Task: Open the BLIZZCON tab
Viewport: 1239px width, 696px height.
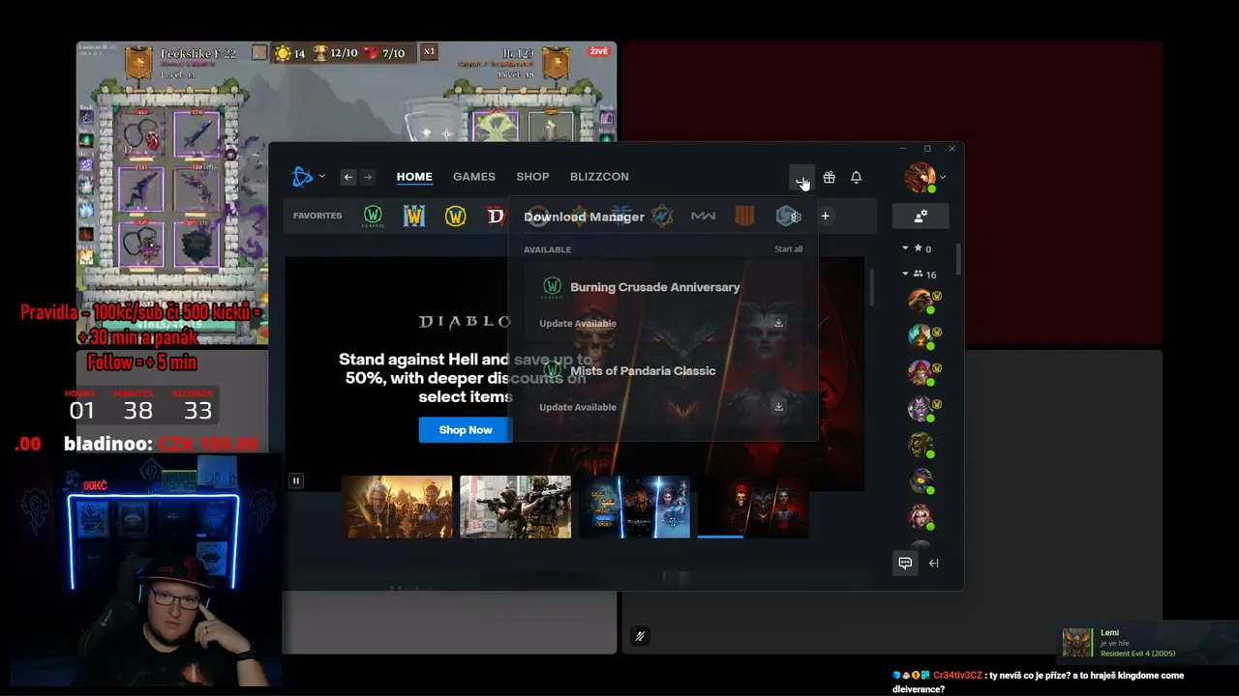Action: (x=599, y=177)
